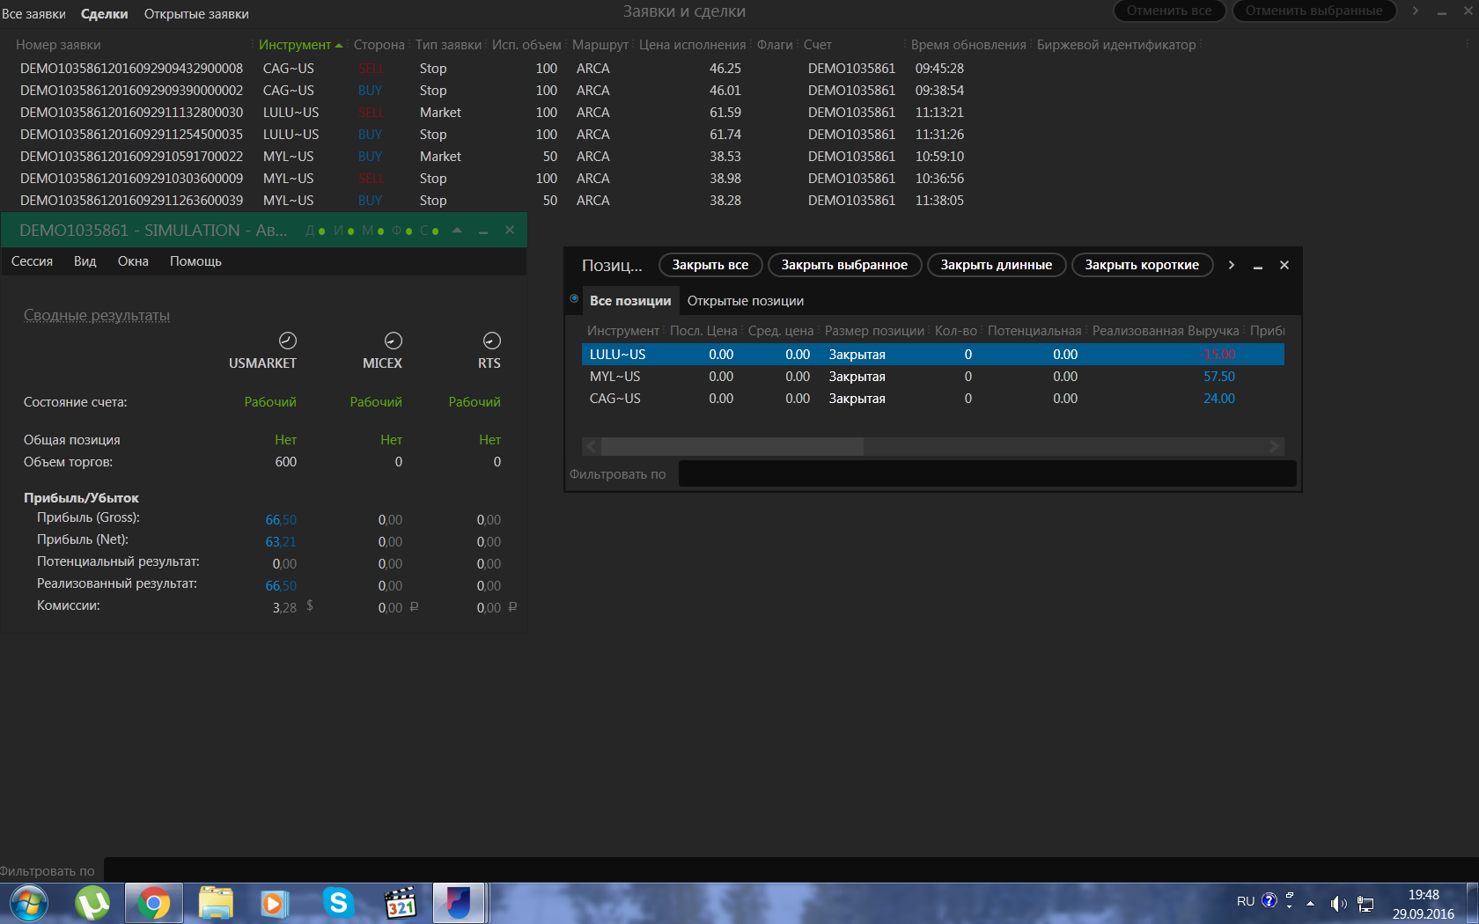1479x924 pixels.
Task: Click Закрыть все button
Action: [x=710, y=265]
